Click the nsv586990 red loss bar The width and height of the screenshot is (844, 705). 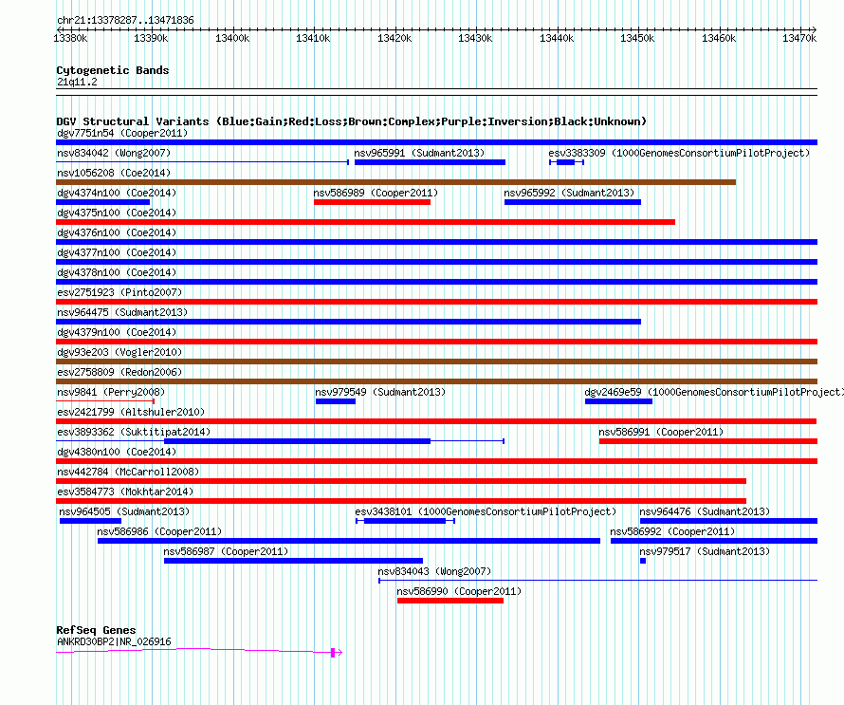tap(450, 601)
